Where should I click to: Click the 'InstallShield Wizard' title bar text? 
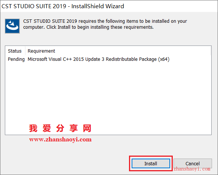(x=98, y=6)
